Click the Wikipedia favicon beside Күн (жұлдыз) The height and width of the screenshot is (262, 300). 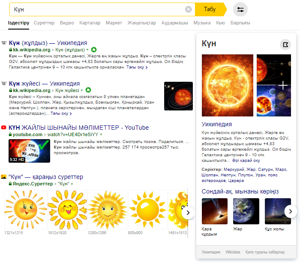click(x=4, y=43)
